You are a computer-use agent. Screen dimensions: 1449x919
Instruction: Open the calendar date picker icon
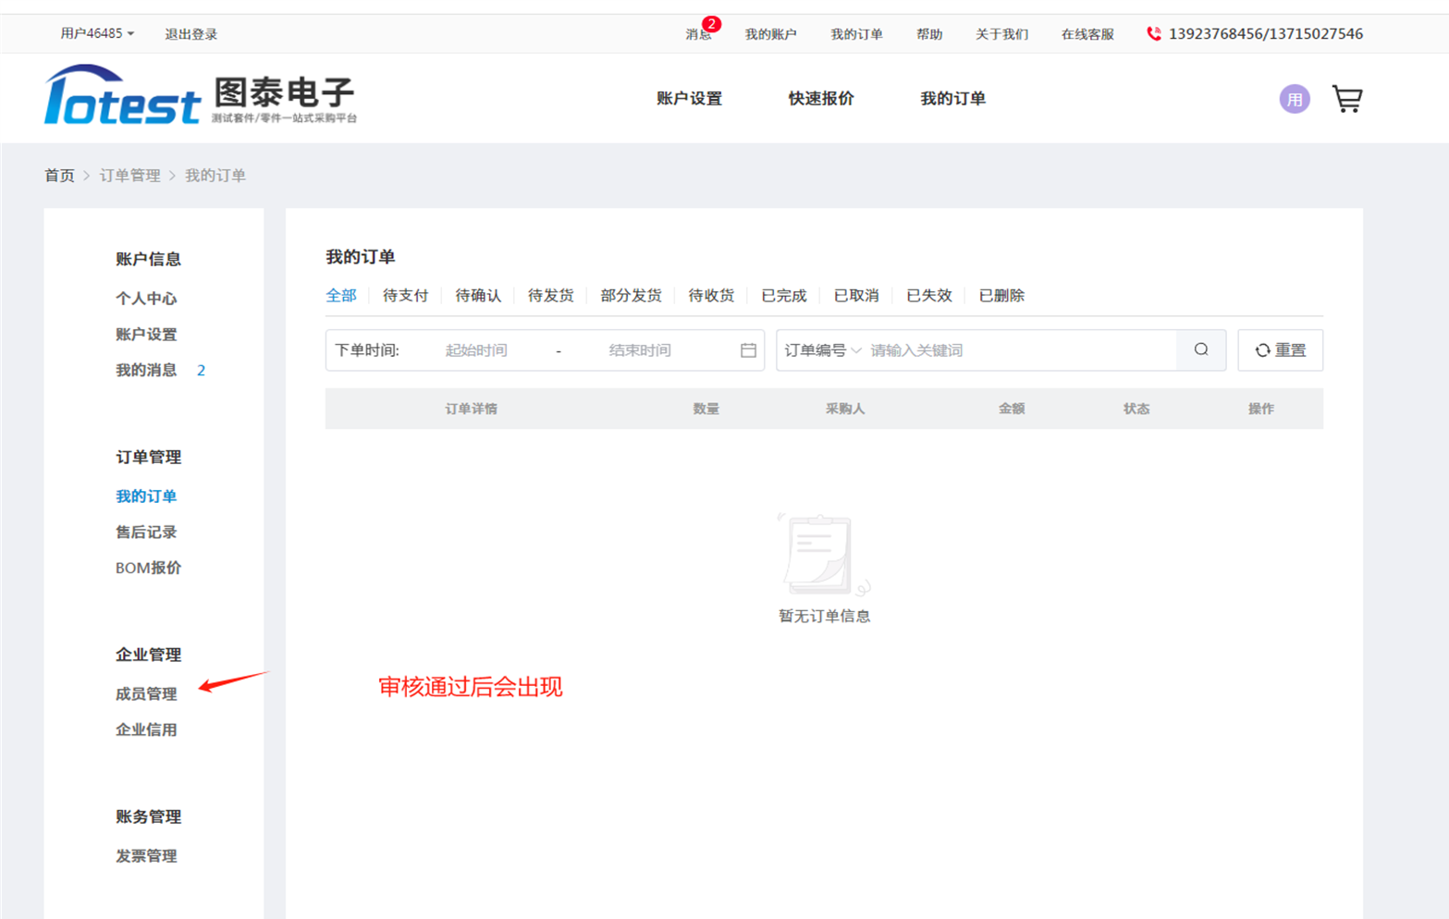click(x=748, y=350)
